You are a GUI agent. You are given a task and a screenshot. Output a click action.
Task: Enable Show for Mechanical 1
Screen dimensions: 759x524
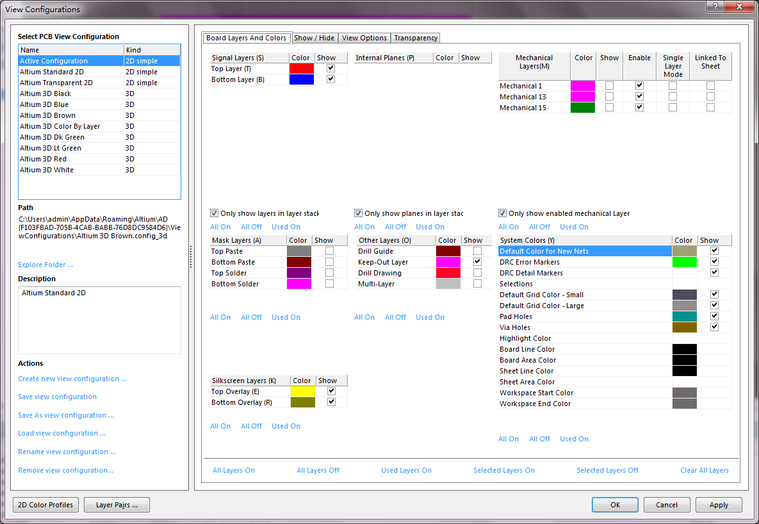[609, 86]
